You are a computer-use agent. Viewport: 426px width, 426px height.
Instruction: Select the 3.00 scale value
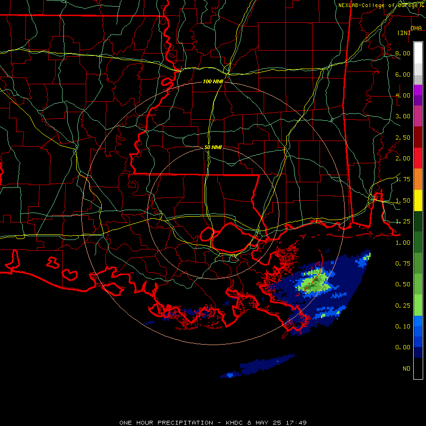coord(403,116)
